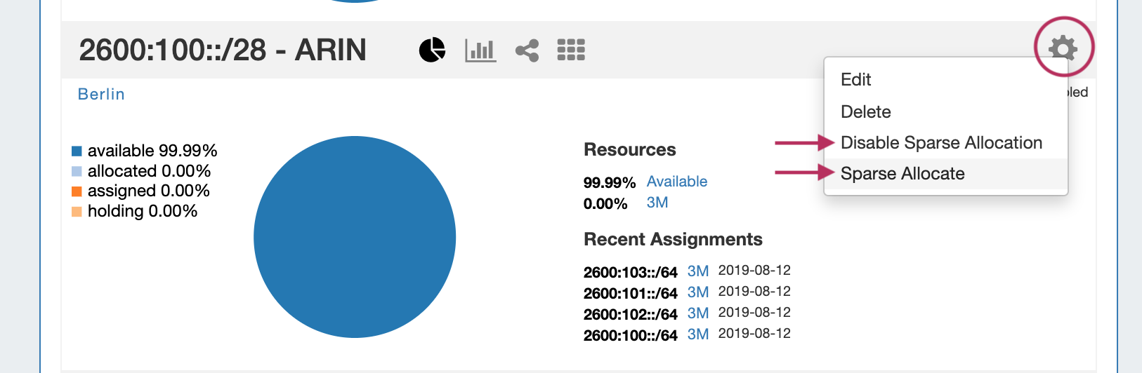The width and height of the screenshot is (1142, 373).
Task: Open the Berlin region link
Action: click(x=101, y=95)
